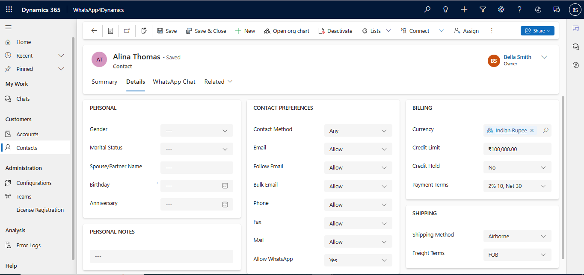This screenshot has height=275, width=584.
Task: Open the Birthday calendar picker
Action: (225, 186)
